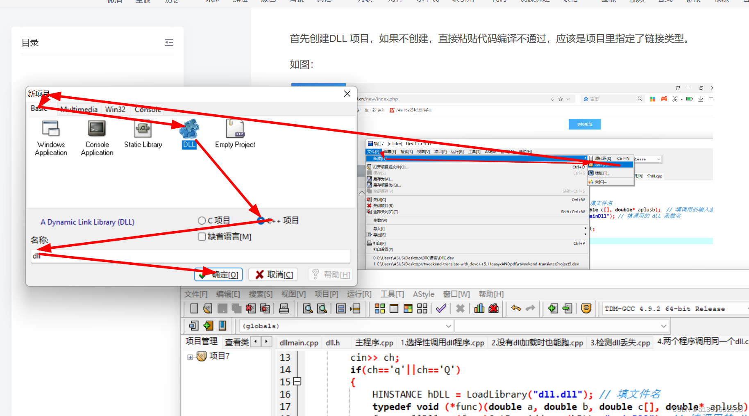
Task: Select the DLL project type icon
Action: click(x=189, y=129)
